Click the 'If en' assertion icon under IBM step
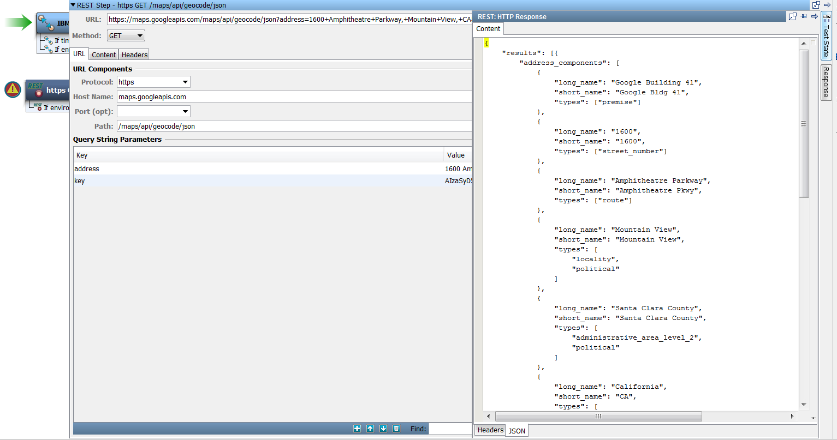The height and width of the screenshot is (440, 837). [48, 49]
